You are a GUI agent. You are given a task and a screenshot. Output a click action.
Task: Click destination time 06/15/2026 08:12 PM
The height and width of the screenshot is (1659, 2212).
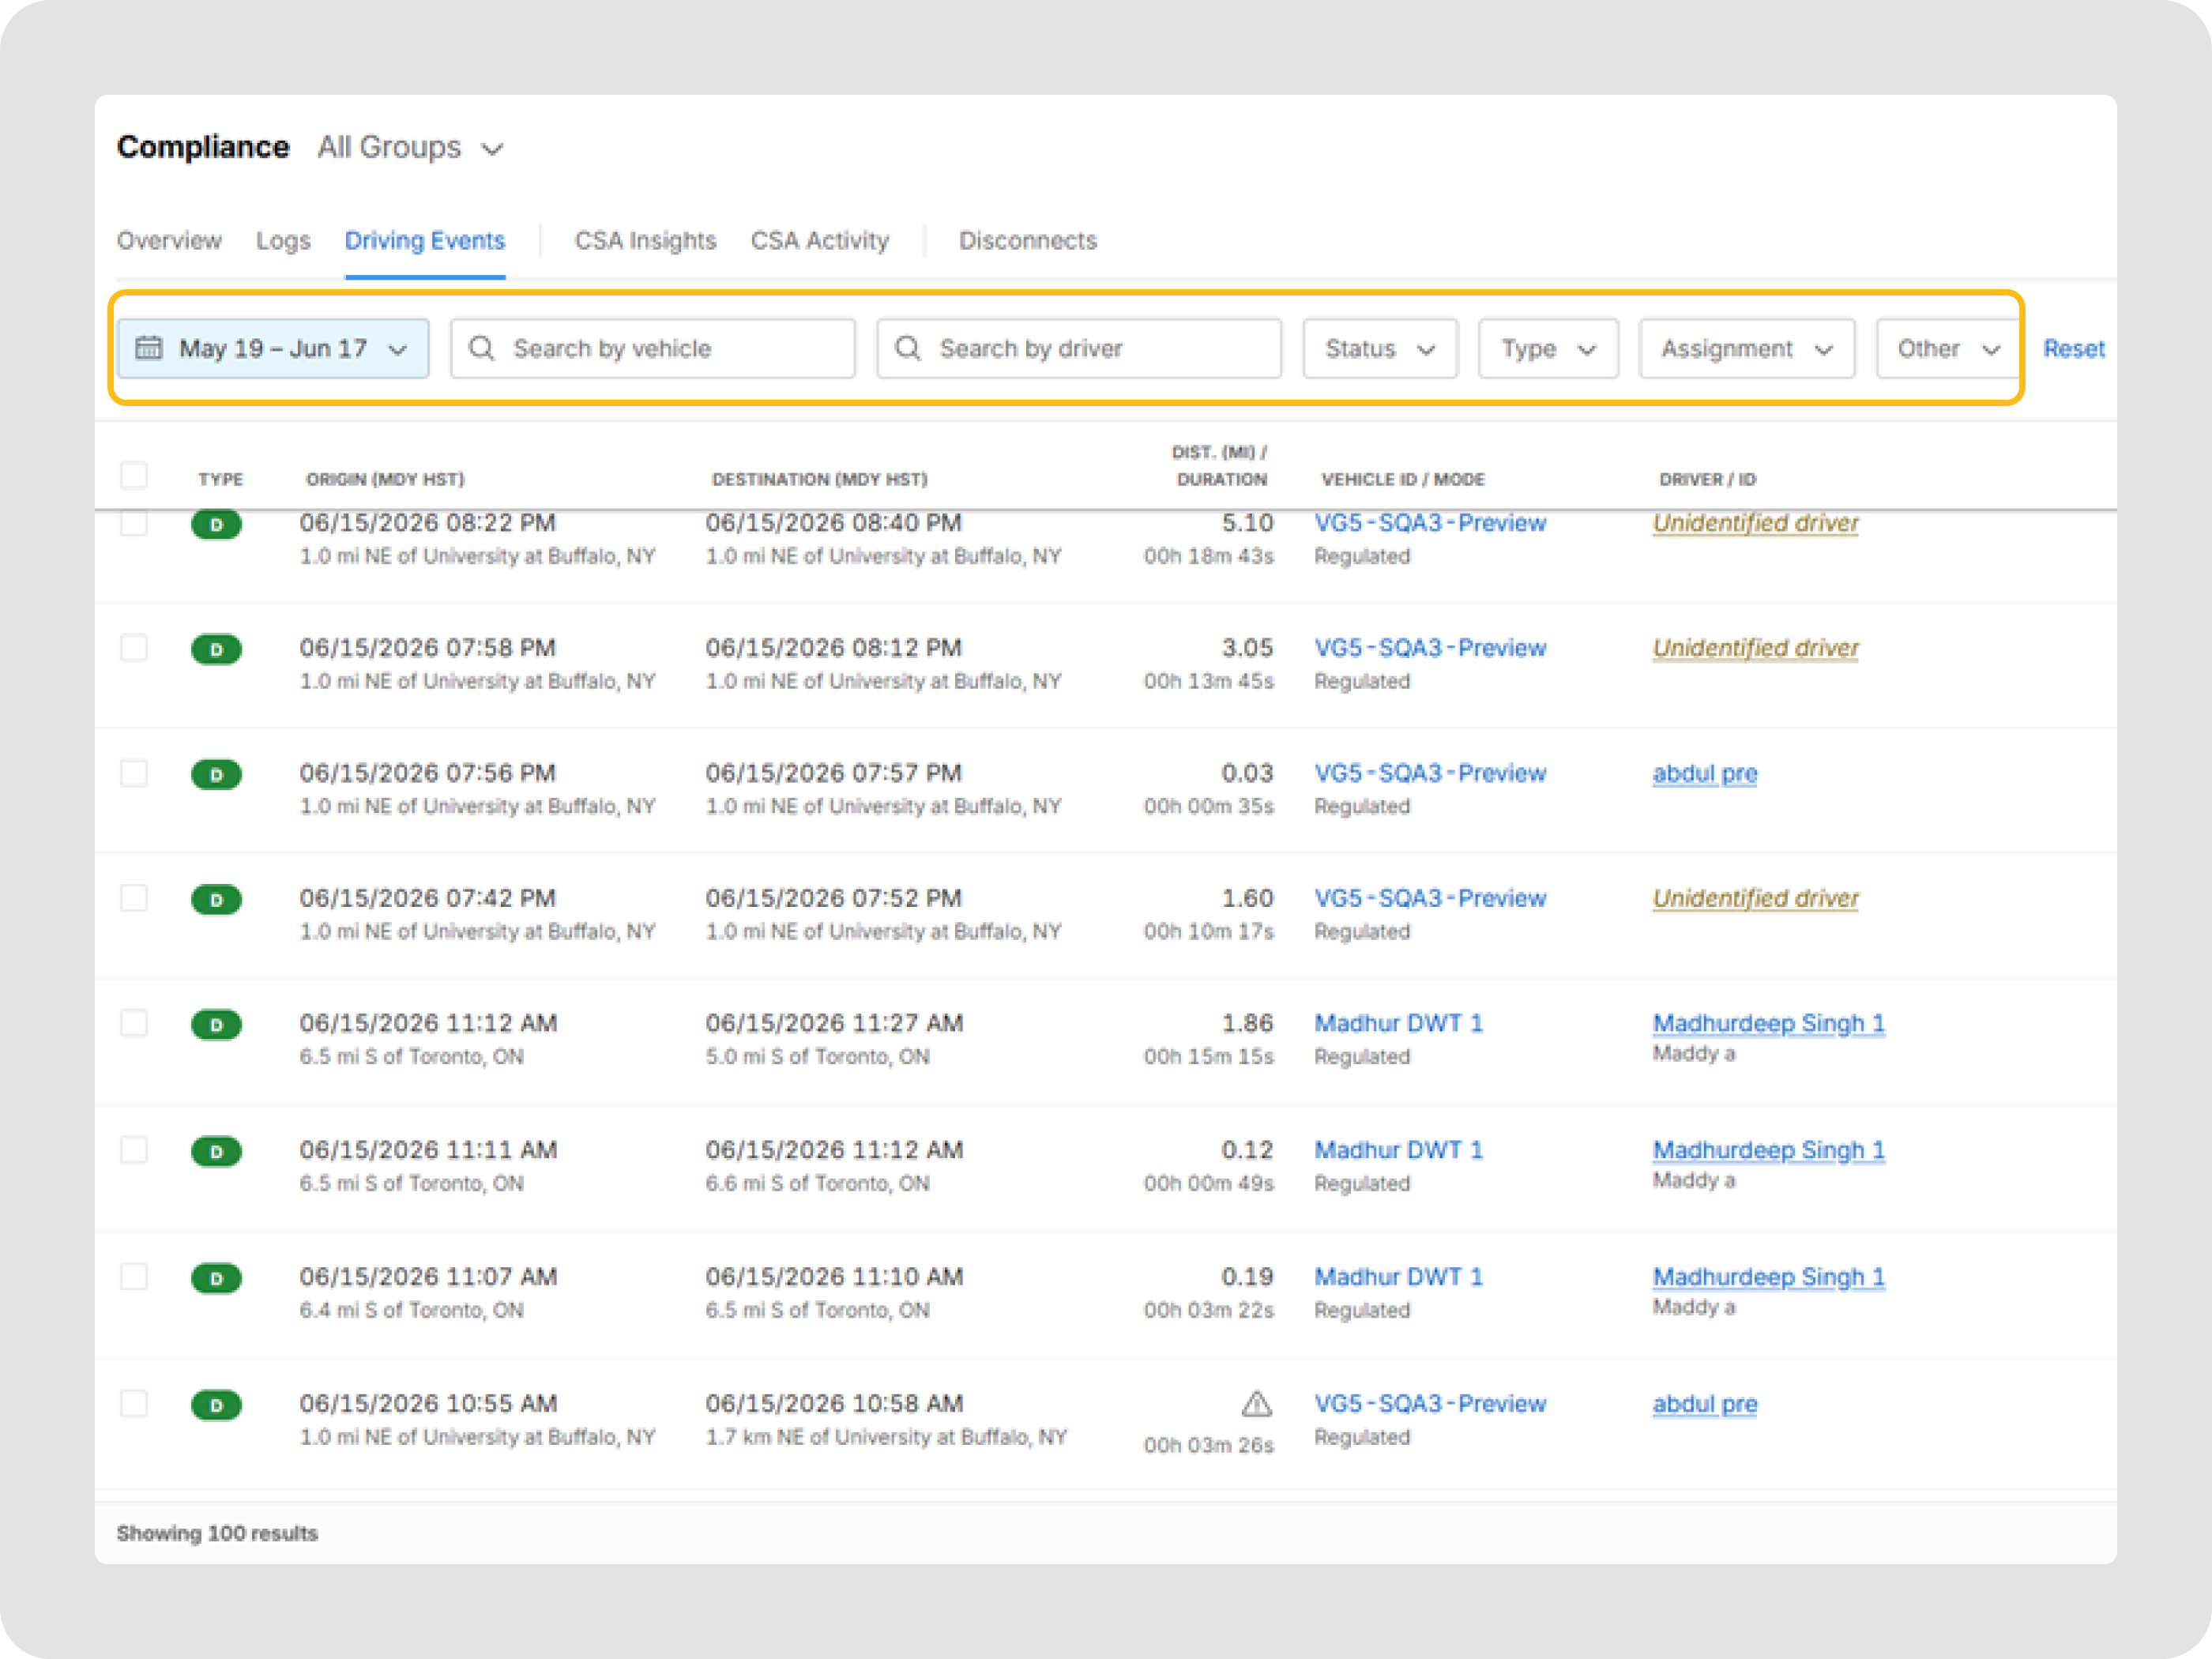[833, 648]
